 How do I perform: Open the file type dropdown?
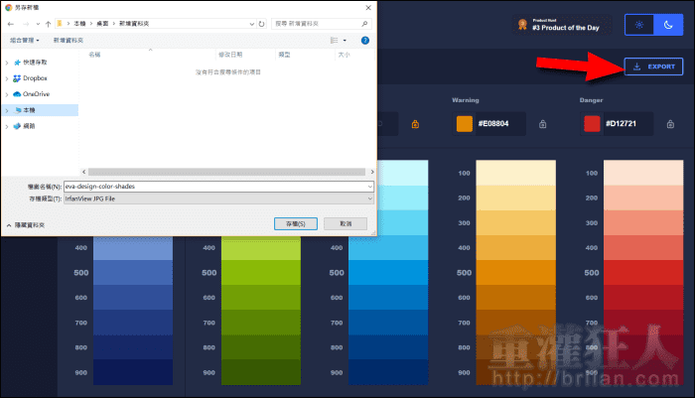click(368, 199)
